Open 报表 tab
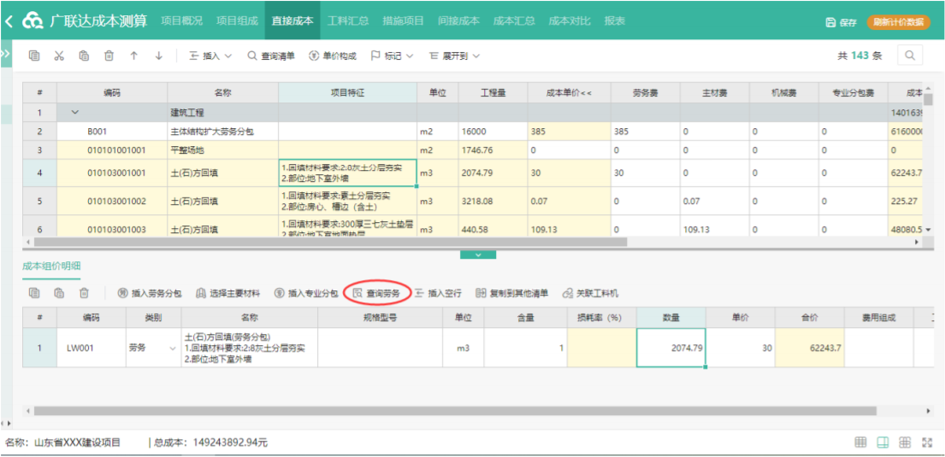Viewport: 945px width, 457px height. pyautogui.click(x=615, y=21)
